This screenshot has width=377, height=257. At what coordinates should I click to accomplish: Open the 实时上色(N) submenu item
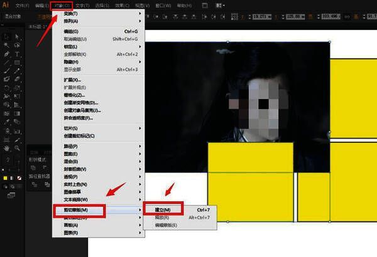point(99,184)
